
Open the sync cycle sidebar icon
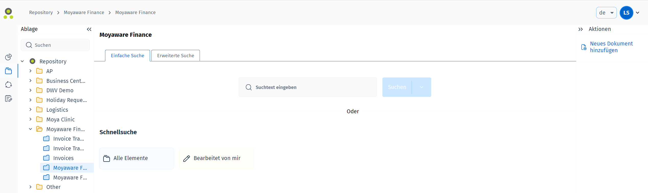8,85
